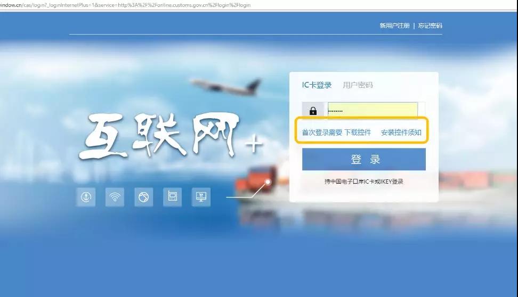Viewport: 518px width, 297px height.
Task: Click the white dot connector near the truck
Action: tap(268, 182)
